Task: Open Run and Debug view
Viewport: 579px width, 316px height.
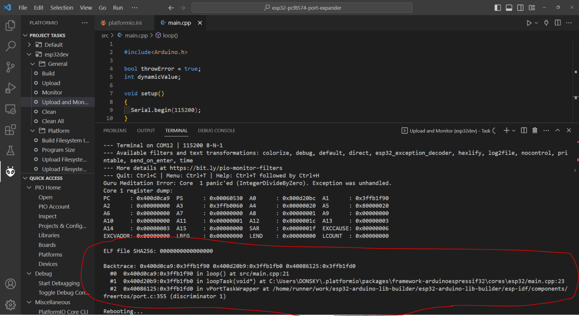Action: (x=10, y=88)
